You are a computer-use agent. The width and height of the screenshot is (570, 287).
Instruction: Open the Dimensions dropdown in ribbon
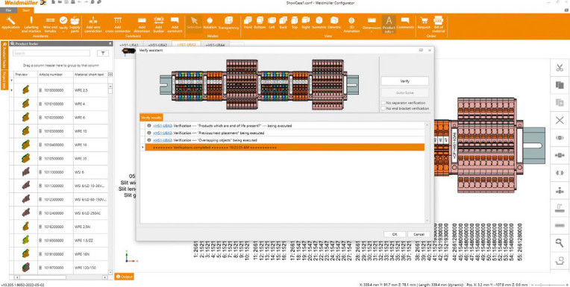(372, 31)
